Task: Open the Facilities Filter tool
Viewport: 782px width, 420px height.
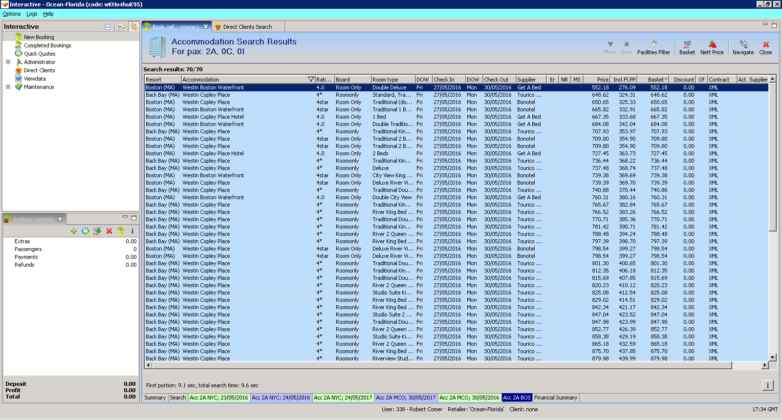Action: pos(653,47)
